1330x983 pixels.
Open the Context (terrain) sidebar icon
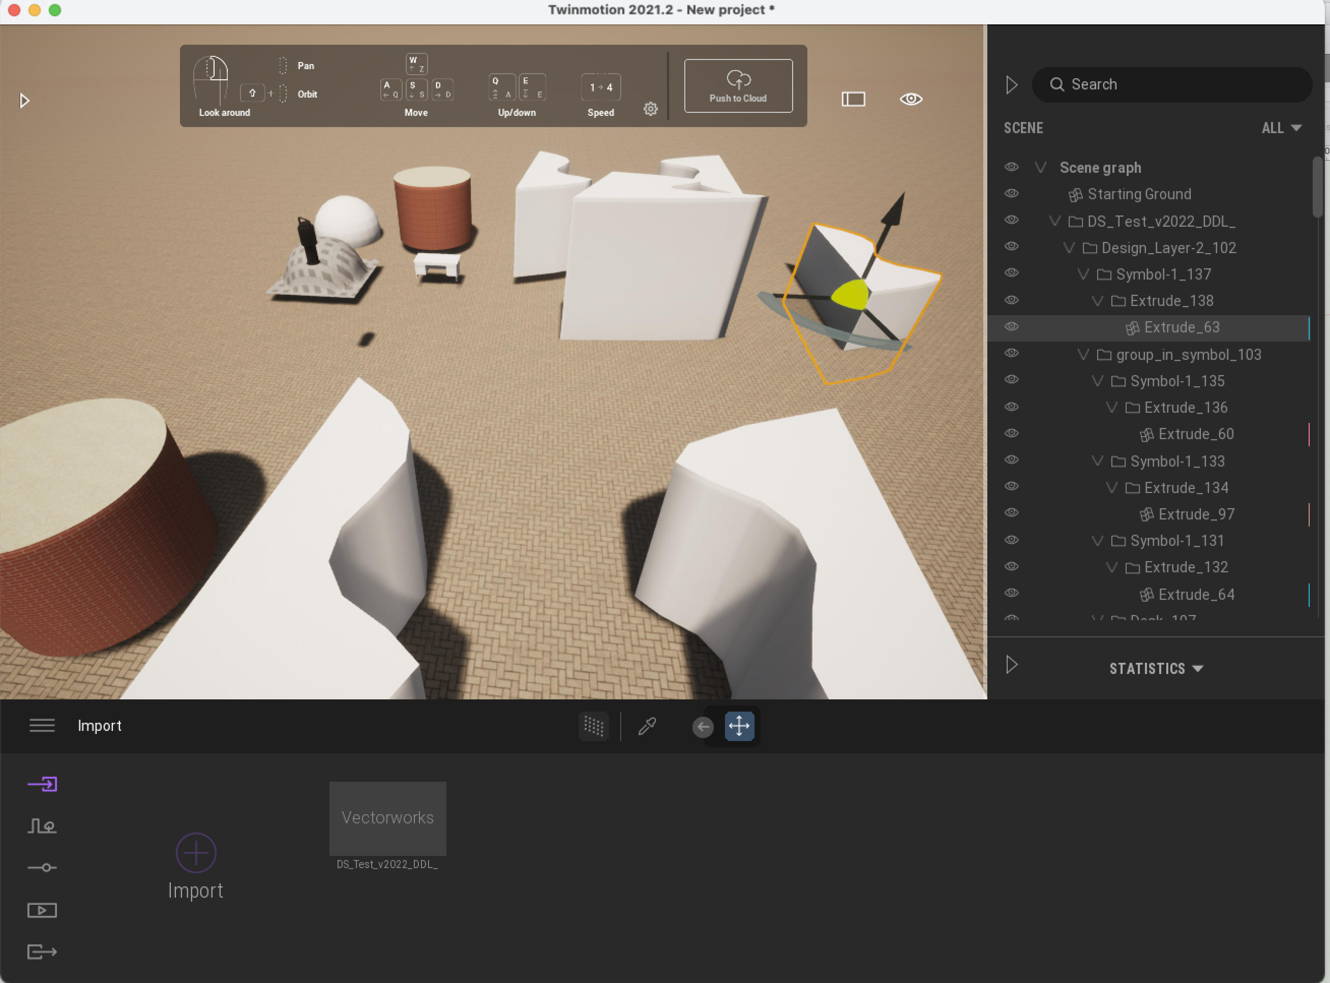42,826
